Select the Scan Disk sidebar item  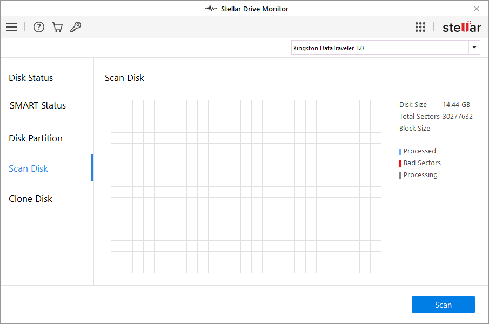pyautogui.click(x=29, y=168)
